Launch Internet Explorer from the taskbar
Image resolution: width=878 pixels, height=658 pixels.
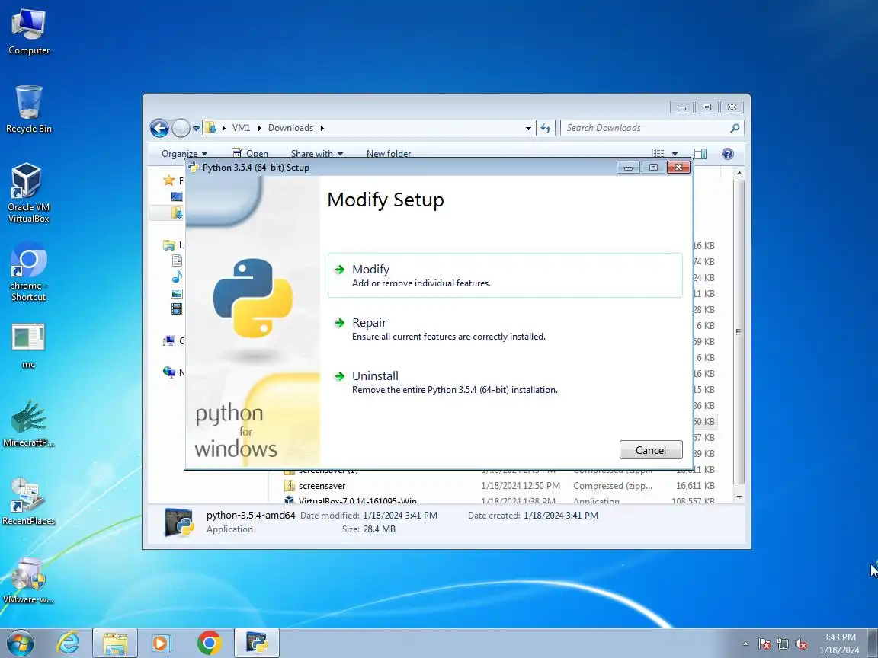68,643
